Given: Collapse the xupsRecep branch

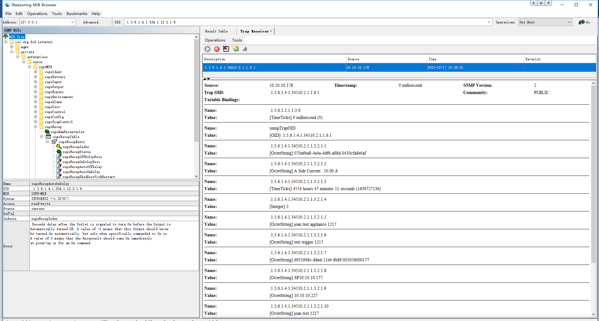Looking at the screenshot, I should click(36, 127).
